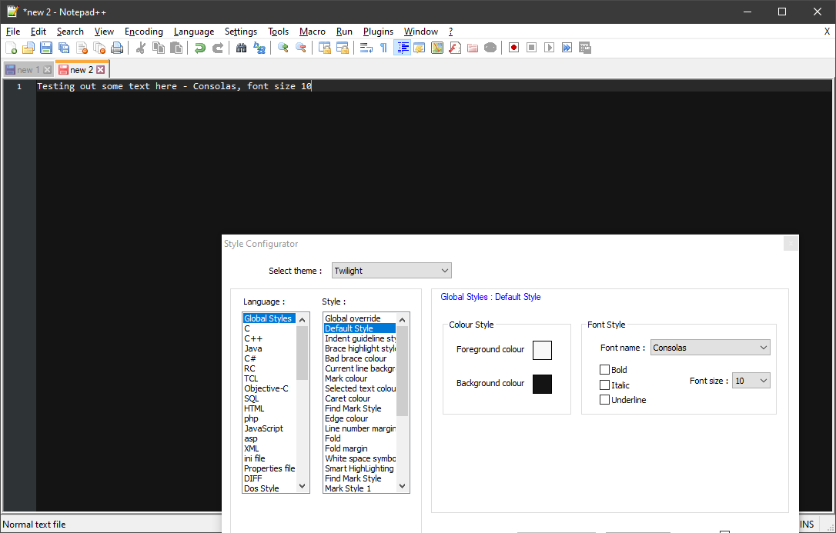This screenshot has height=533, width=836.
Task: Select Mark Style 1 in Style list
Action: point(360,488)
